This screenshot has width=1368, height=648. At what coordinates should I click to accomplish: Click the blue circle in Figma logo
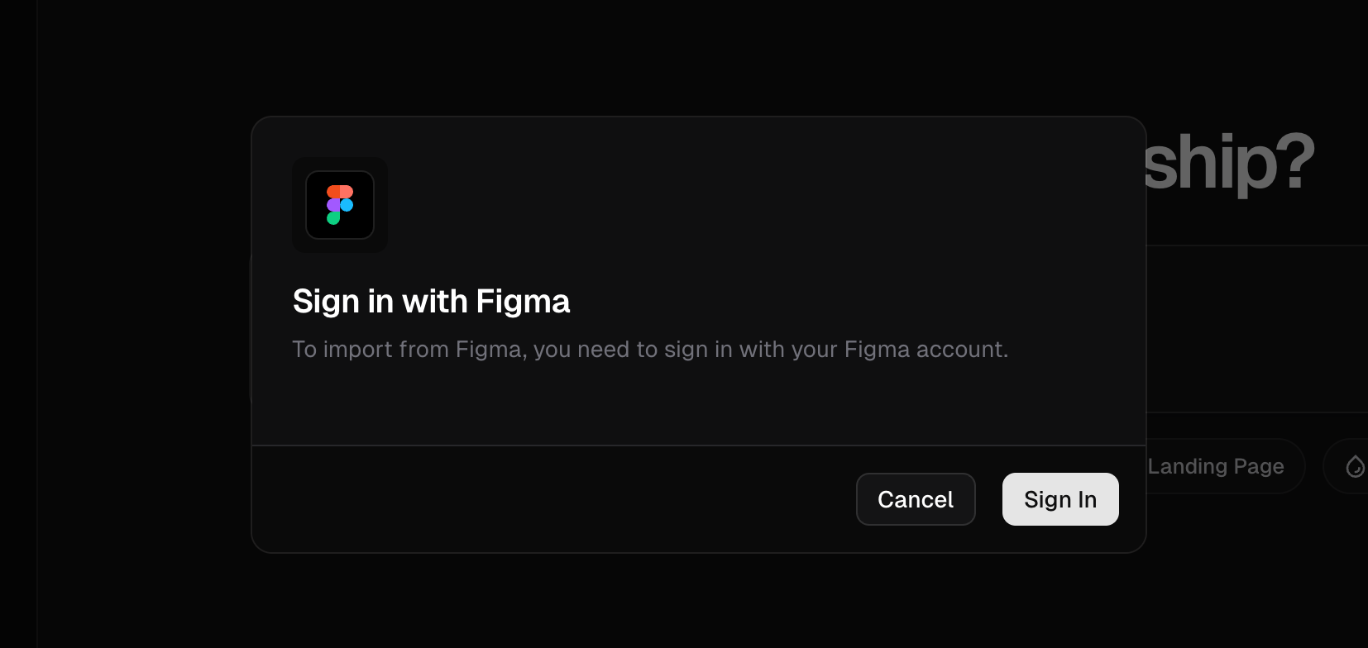point(347,205)
